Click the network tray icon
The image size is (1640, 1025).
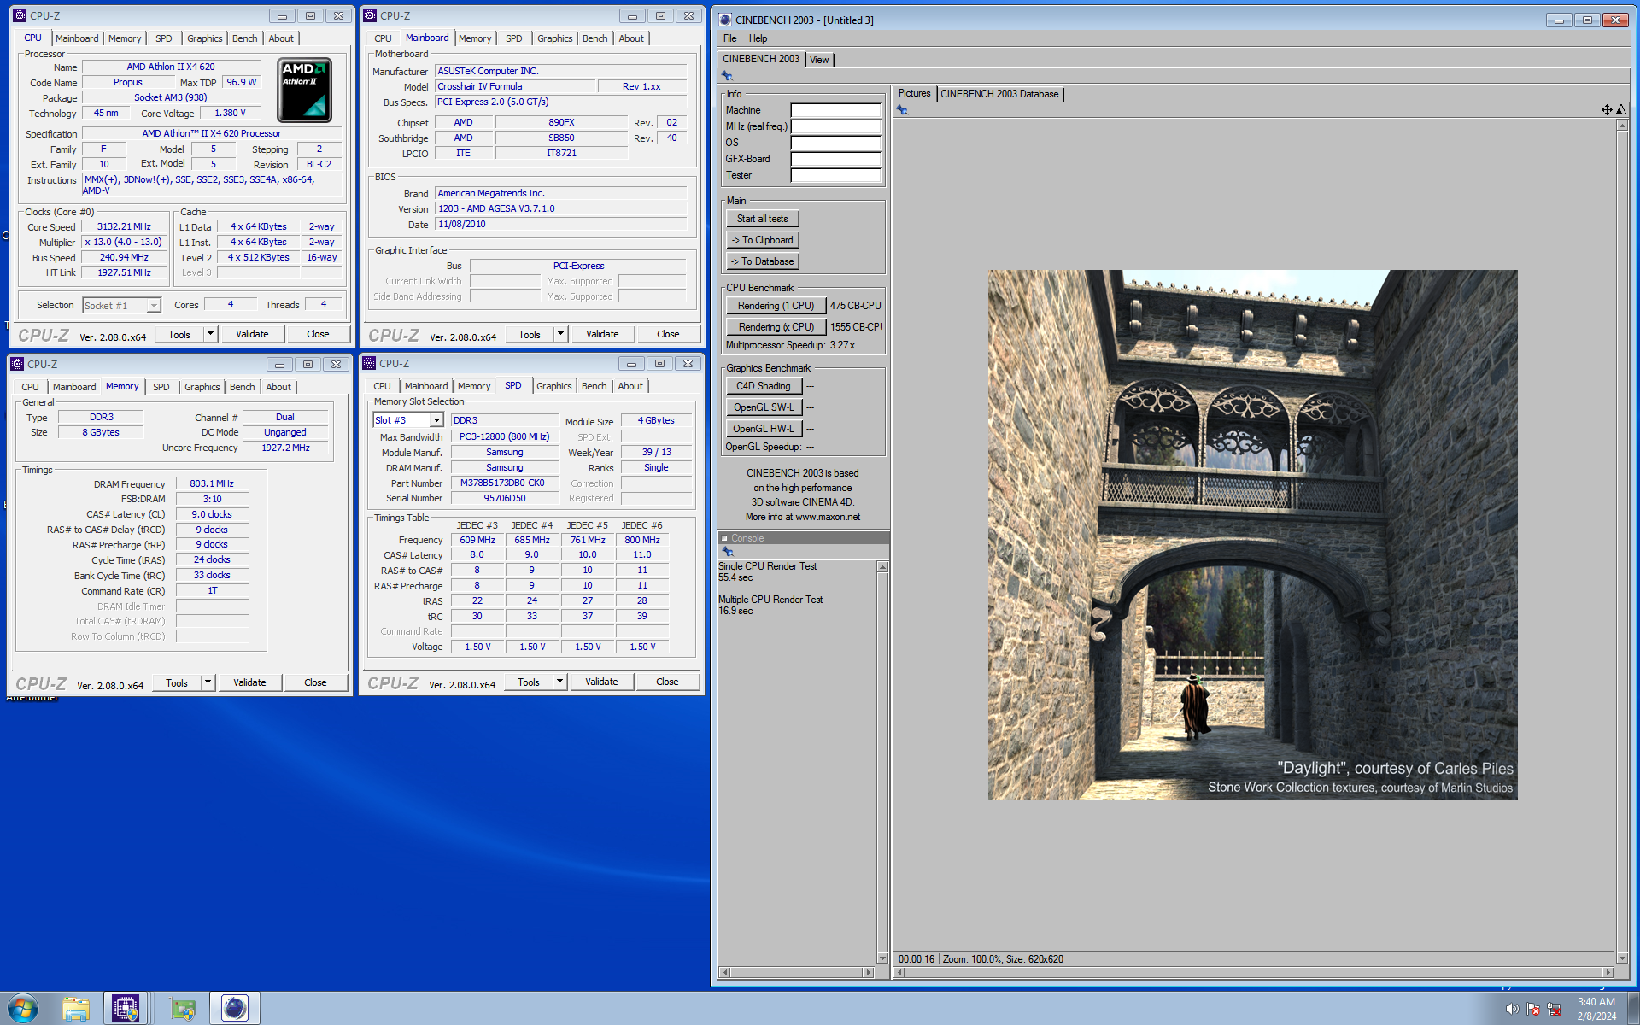click(x=1554, y=1009)
